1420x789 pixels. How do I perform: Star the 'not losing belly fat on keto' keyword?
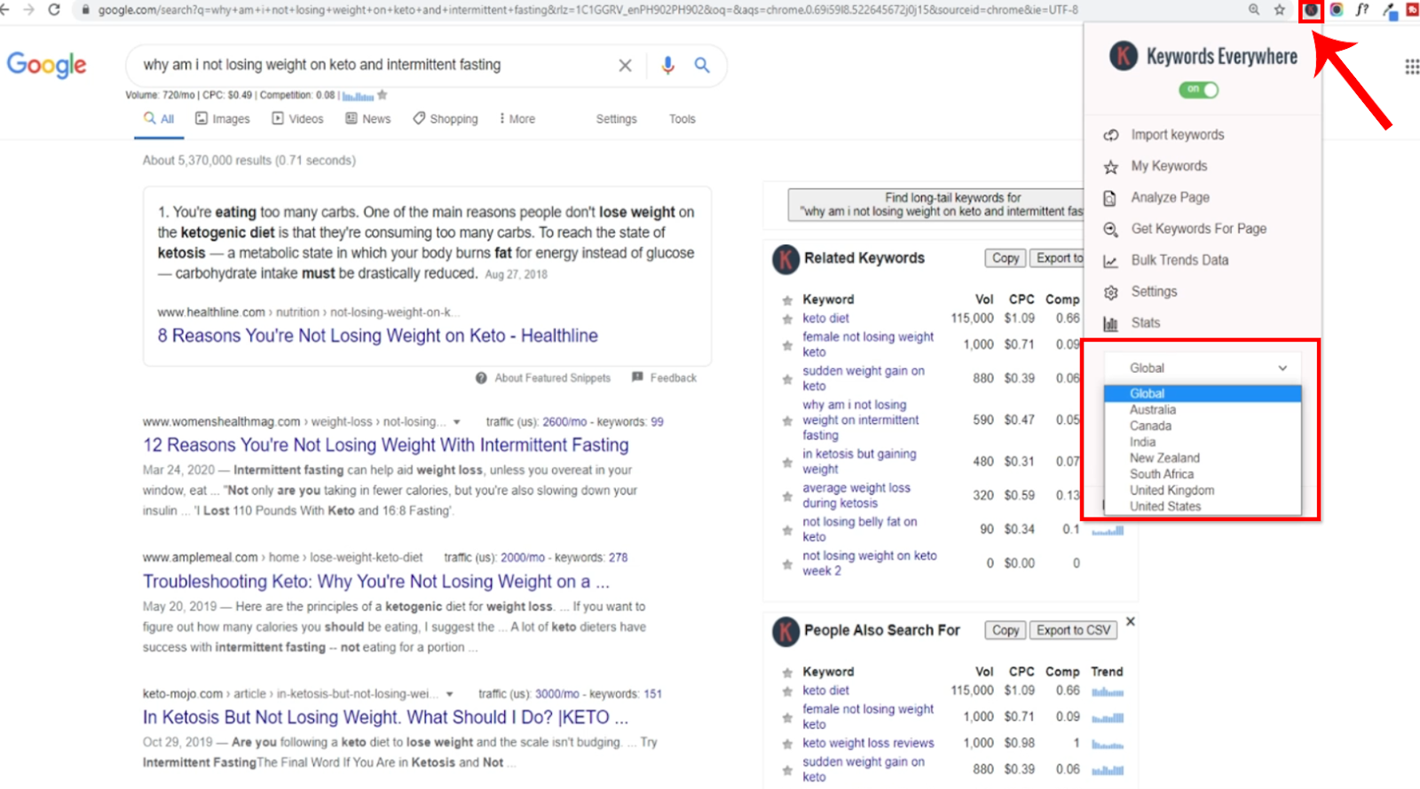(786, 530)
